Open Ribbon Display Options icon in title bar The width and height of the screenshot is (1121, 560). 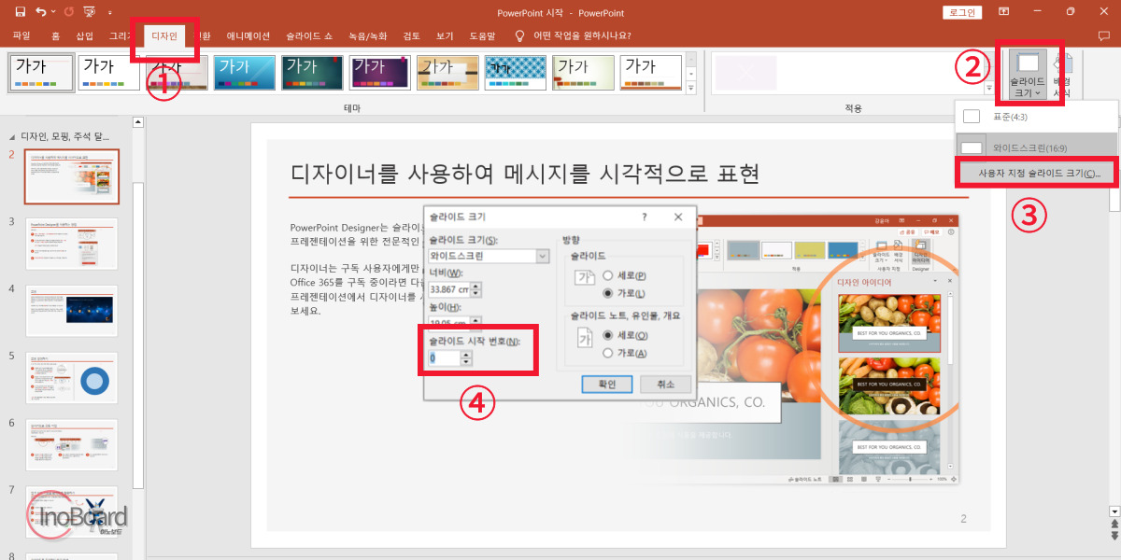(x=1003, y=12)
